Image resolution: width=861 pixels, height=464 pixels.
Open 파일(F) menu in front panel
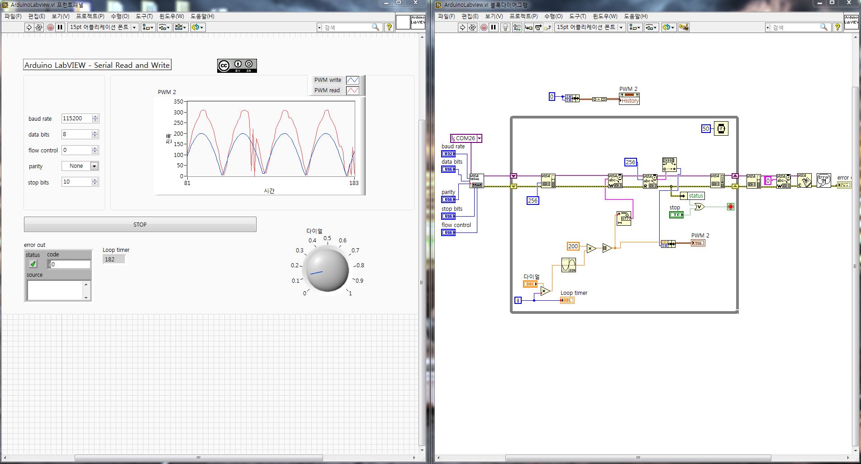tap(13, 16)
